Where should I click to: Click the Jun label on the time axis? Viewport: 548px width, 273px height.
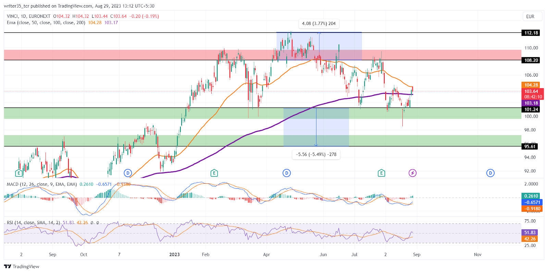tap(323, 255)
